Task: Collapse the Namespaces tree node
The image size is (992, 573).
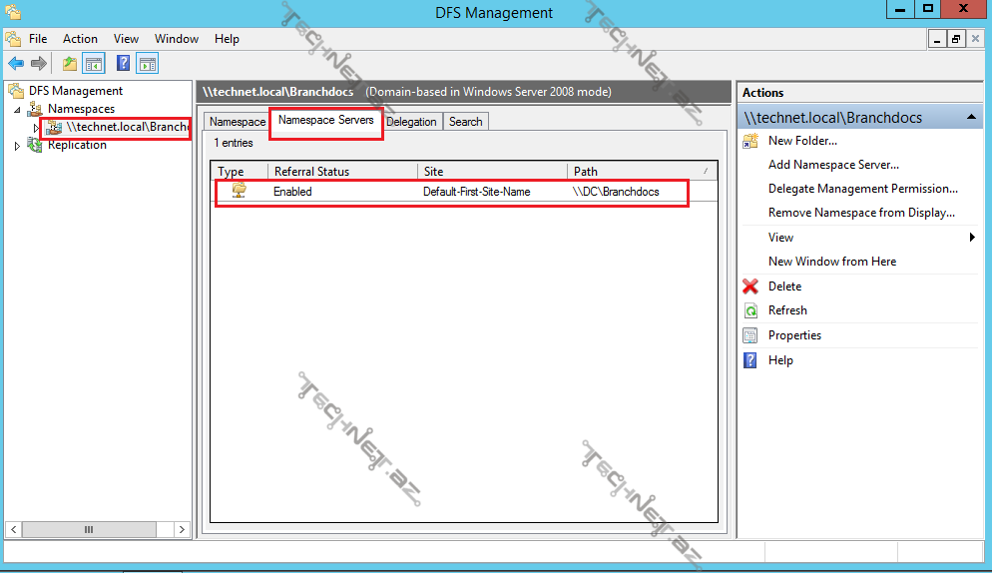Action: click(x=17, y=110)
